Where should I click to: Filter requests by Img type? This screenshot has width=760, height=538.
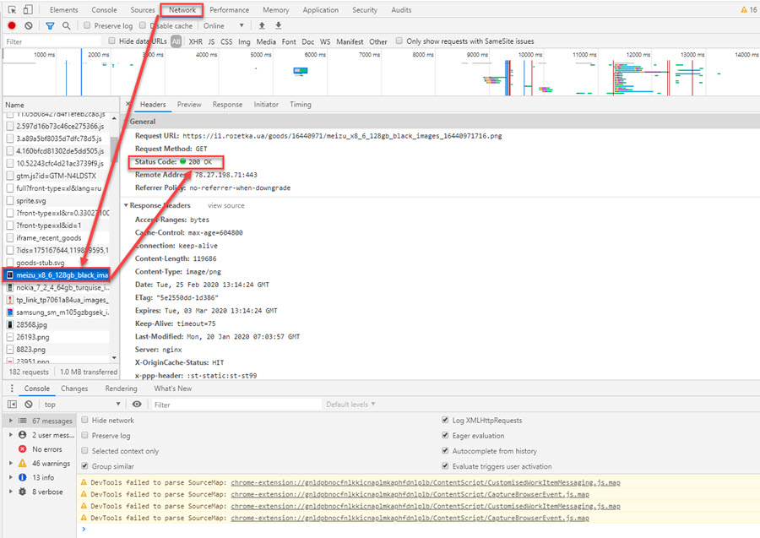pyautogui.click(x=244, y=41)
